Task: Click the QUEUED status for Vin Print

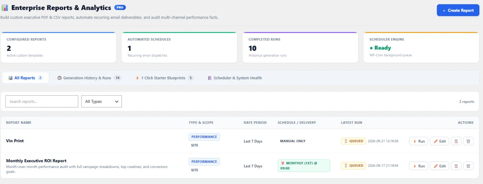Action: tap(353, 141)
